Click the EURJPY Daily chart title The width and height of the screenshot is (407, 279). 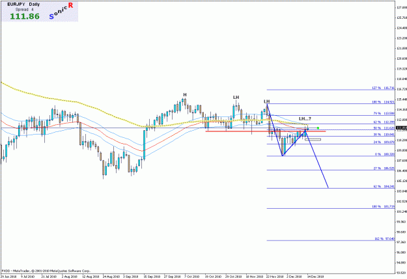(23, 5)
